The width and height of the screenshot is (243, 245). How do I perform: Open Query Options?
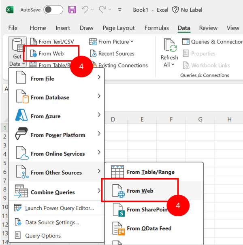pyautogui.click(x=57, y=235)
